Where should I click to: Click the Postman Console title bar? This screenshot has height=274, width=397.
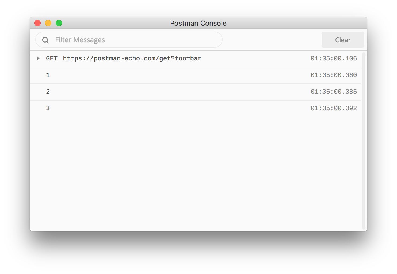(x=198, y=23)
